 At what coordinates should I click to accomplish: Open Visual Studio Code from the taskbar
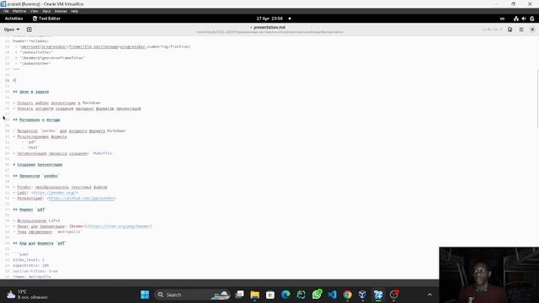(332, 295)
